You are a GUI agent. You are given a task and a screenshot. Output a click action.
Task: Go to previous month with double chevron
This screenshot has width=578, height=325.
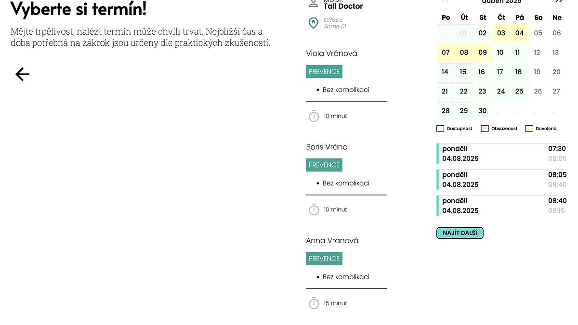pyautogui.click(x=445, y=1)
